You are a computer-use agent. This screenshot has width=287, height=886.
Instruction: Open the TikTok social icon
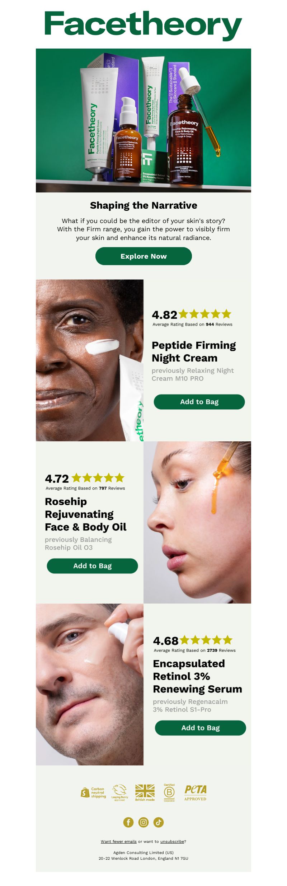pyautogui.click(x=159, y=822)
